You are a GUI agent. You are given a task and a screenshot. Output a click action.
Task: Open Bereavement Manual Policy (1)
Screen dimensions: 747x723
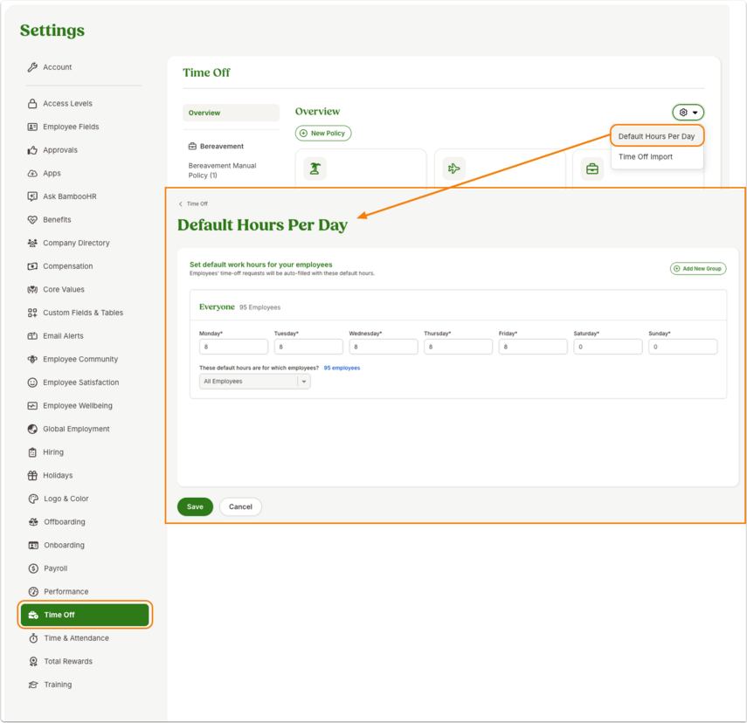point(222,170)
